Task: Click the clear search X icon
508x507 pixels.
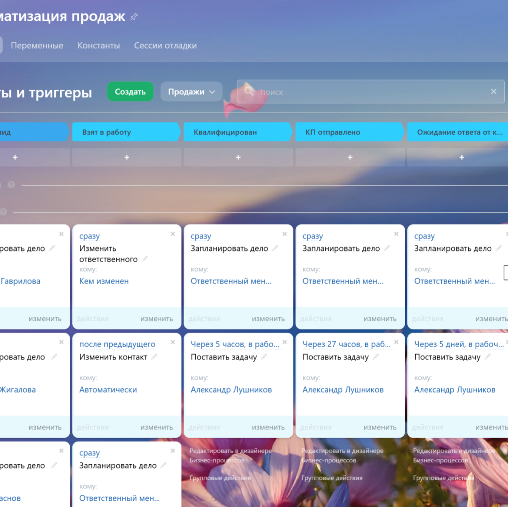Action: (494, 92)
